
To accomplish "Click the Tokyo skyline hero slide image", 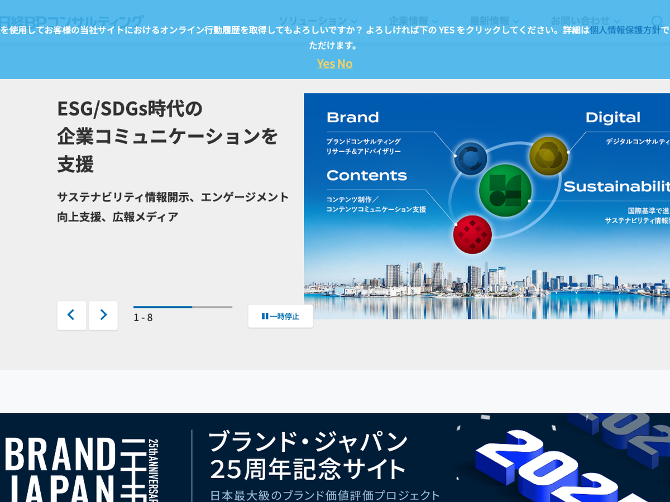I will point(486,279).
